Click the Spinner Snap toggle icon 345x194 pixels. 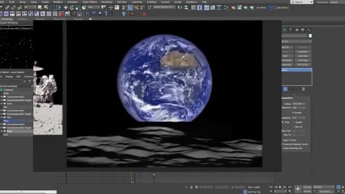[x=143, y=8]
